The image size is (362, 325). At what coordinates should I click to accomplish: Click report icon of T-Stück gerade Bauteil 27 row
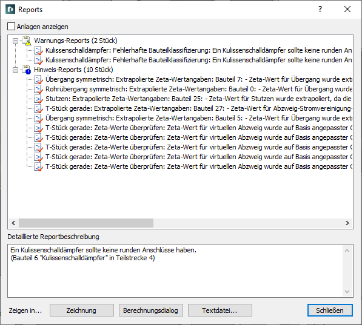[x=38, y=108]
